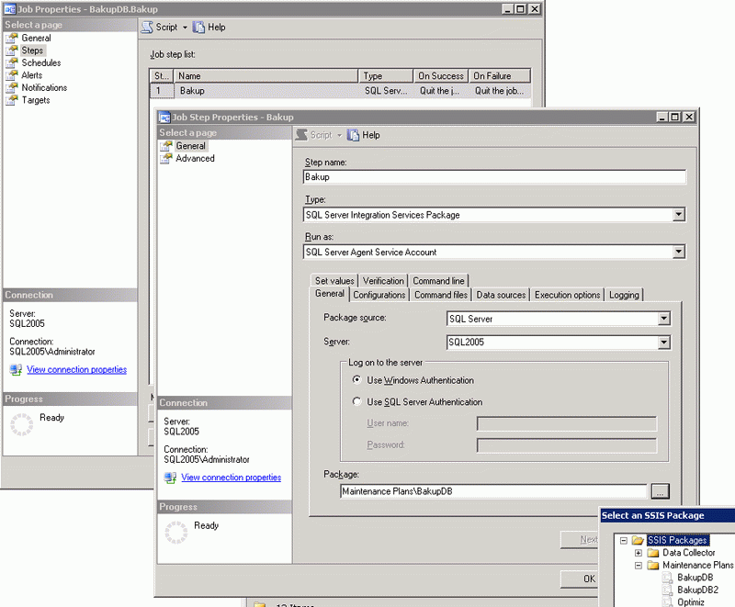This screenshot has height=607, width=735.
Task: Switch to the Command line tab
Action: pyautogui.click(x=438, y=281)
